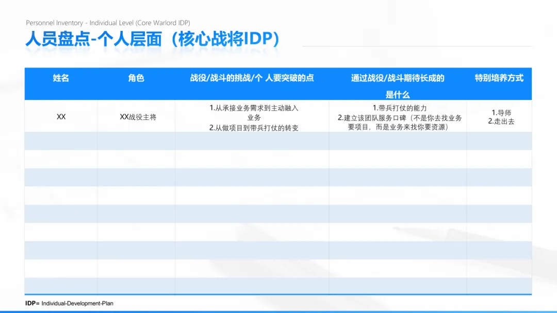Viewport: 557px width, 313px height.
Task: Click the text '2.从做项目到带兵打仗的转变'
Action: tap(254, 128)
